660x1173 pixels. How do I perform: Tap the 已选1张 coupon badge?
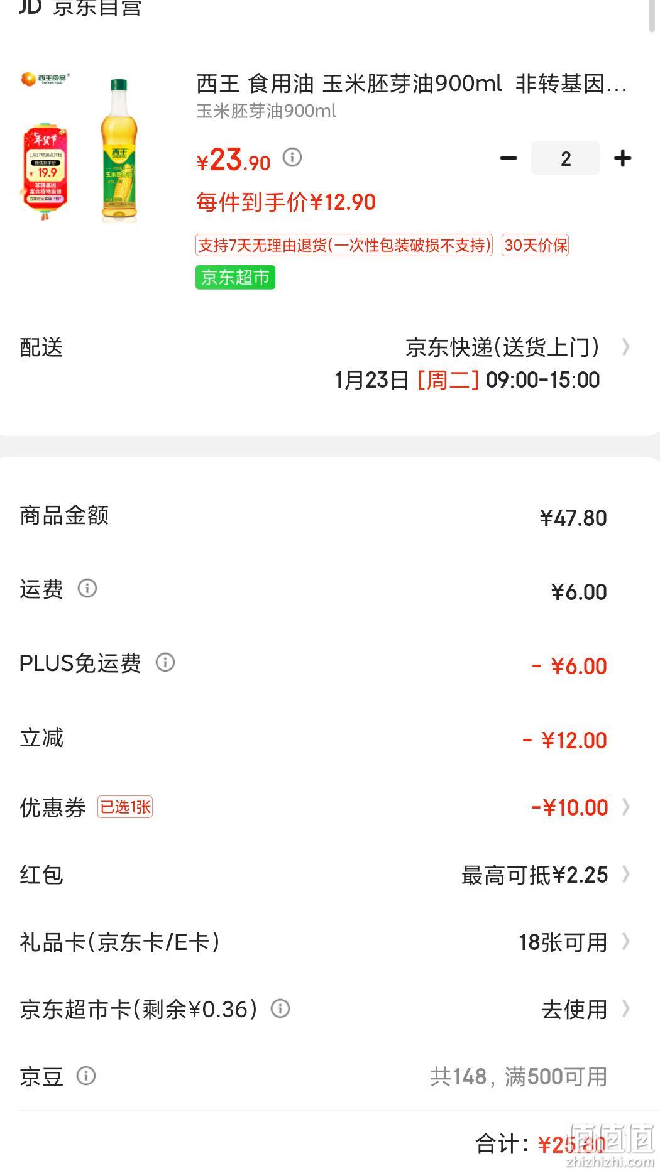point(125,807)
